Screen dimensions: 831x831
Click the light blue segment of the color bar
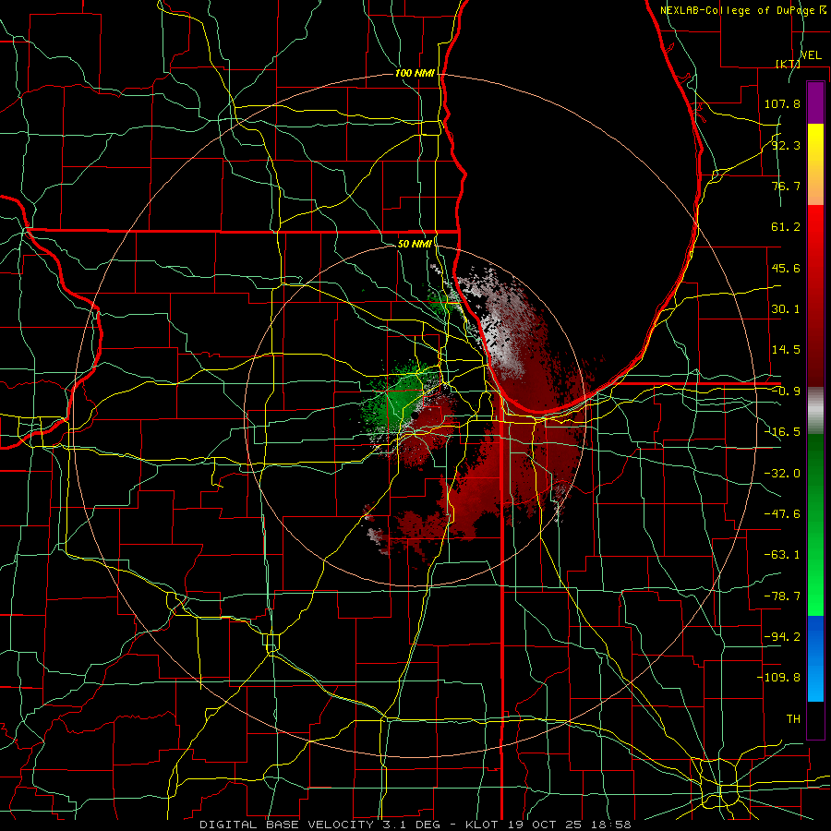click(x=815, y=658)
